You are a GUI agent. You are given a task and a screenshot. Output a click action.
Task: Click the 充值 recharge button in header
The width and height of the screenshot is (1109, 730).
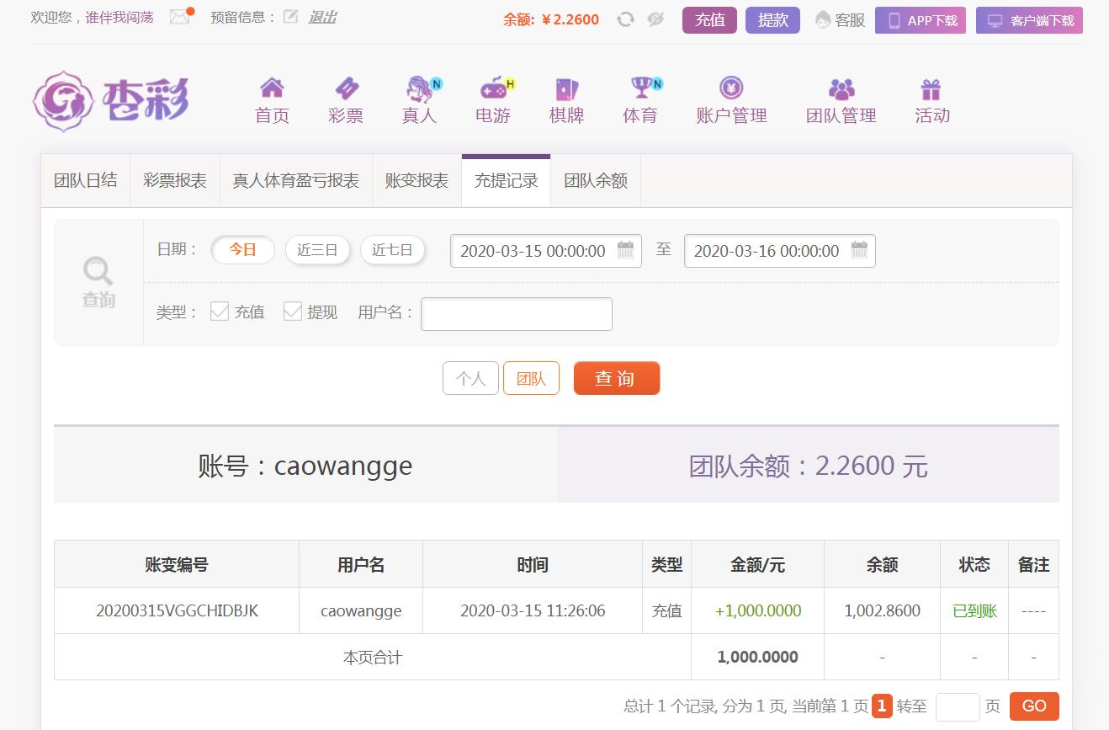[709, 20]
